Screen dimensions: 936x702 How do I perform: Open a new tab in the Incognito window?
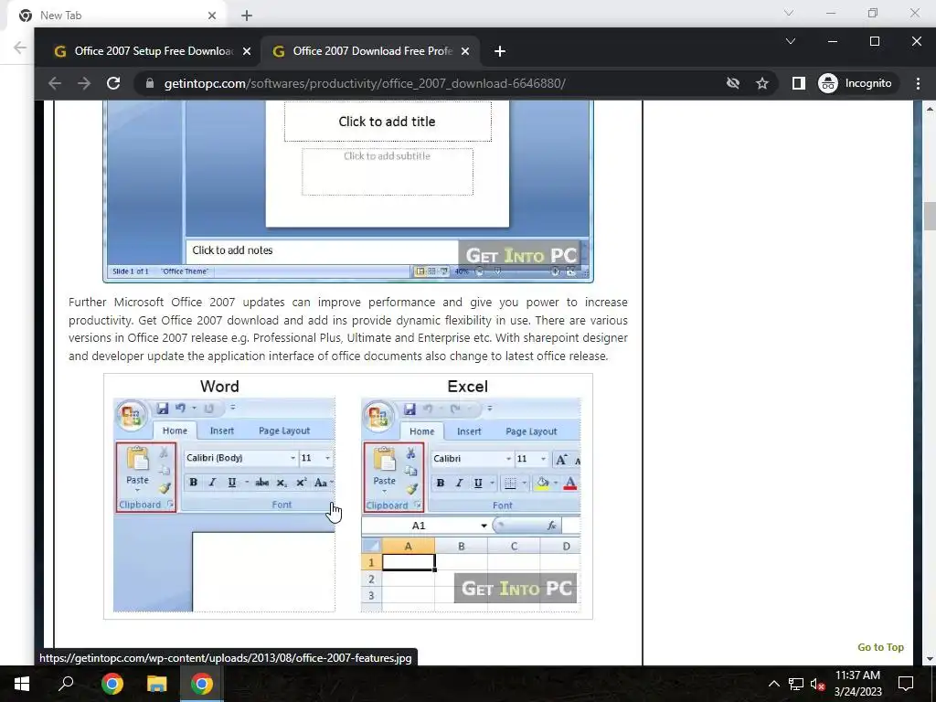500,51
